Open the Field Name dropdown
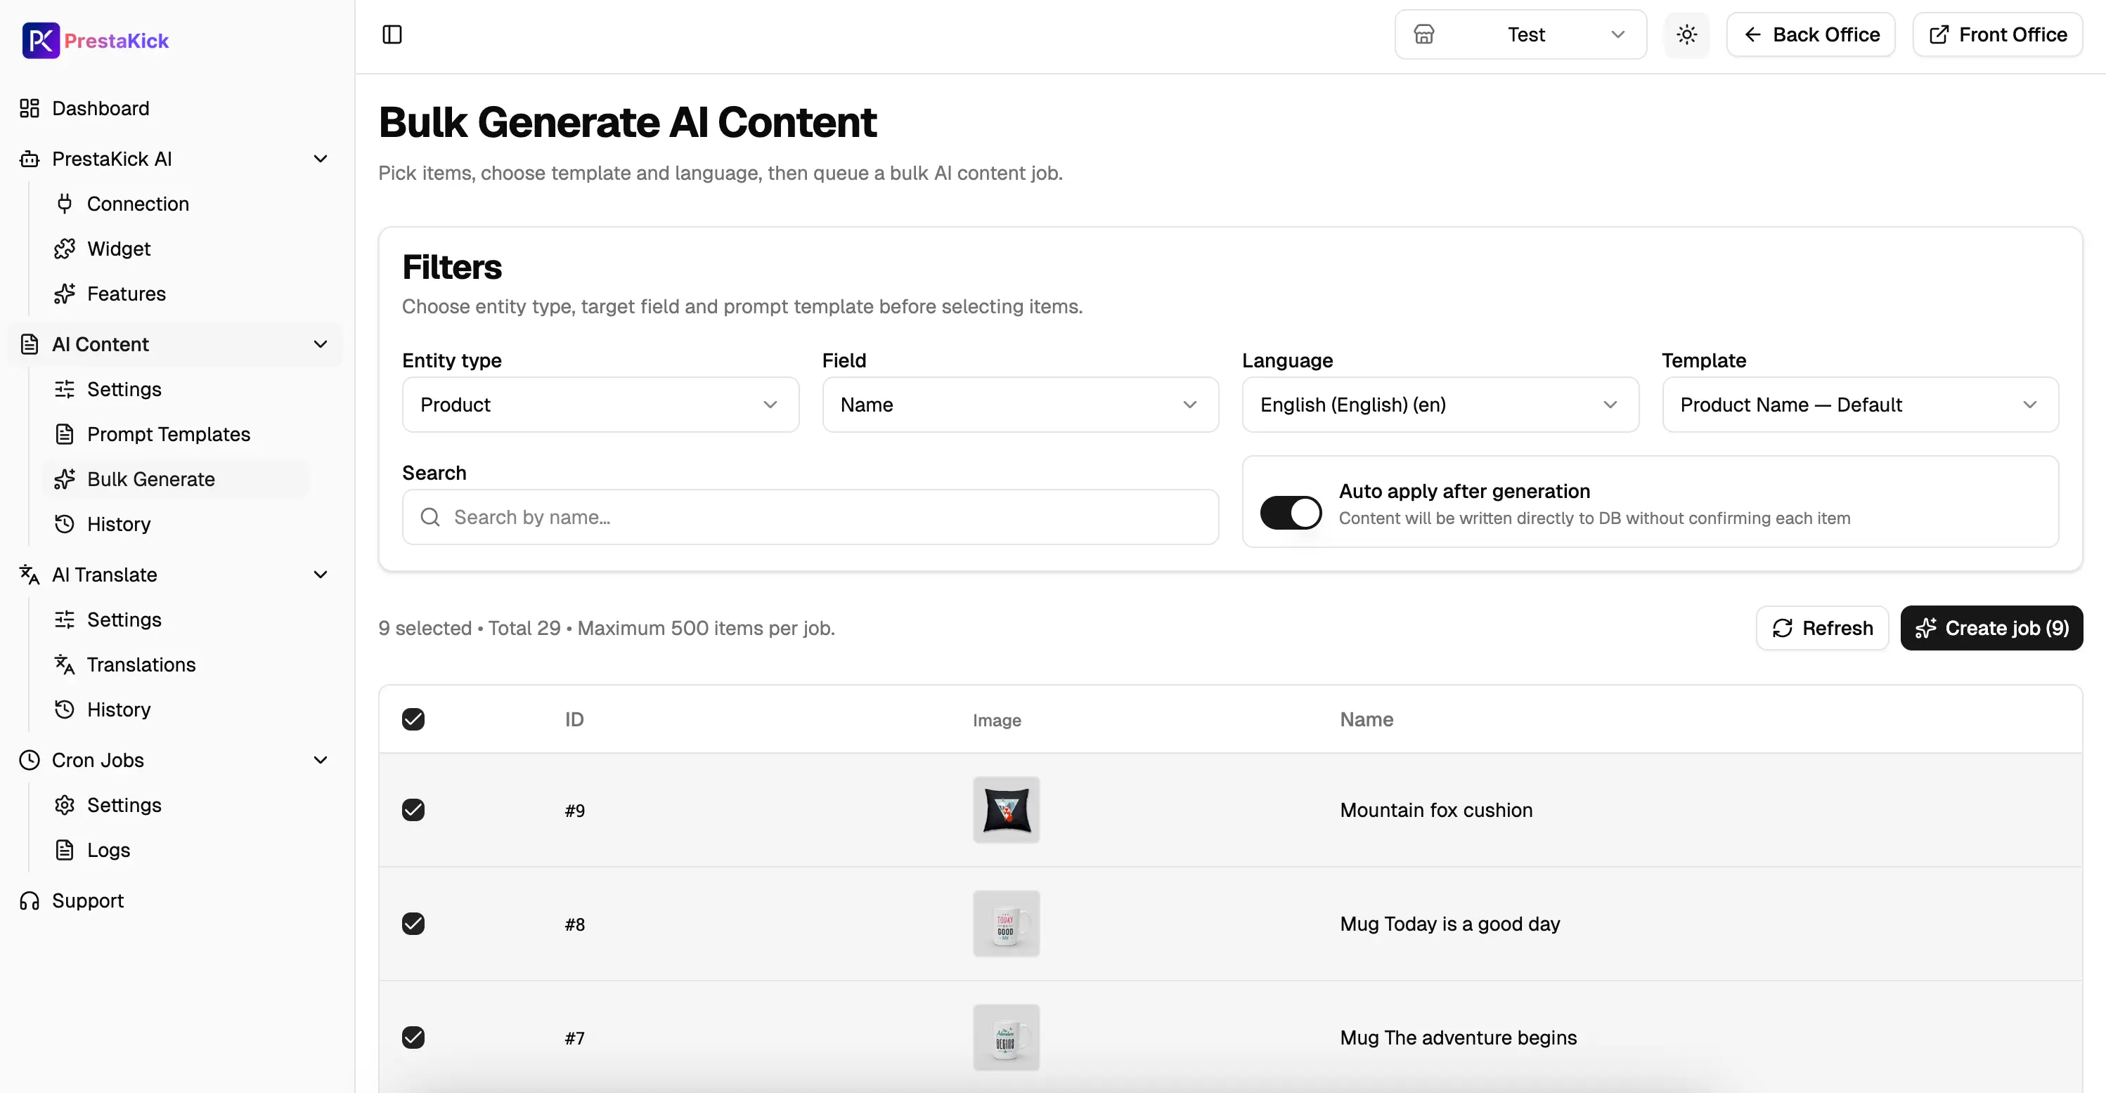This screenshot has width=2106, height=1093. pos(1020,405)
